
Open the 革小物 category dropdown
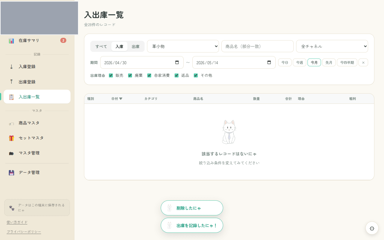pyautogui.click(x=183, y=46)
